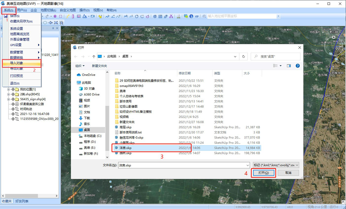Click the VIP icon in toolbar
This screenshot has height=209, width=346.
pos(197,16)
